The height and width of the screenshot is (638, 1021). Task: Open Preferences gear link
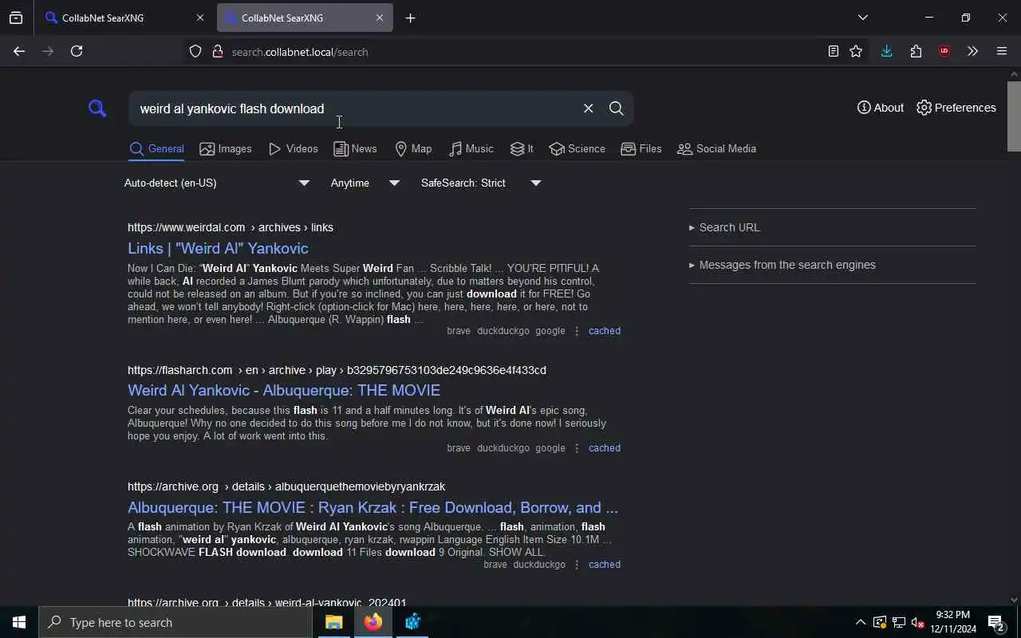[956, 108]
